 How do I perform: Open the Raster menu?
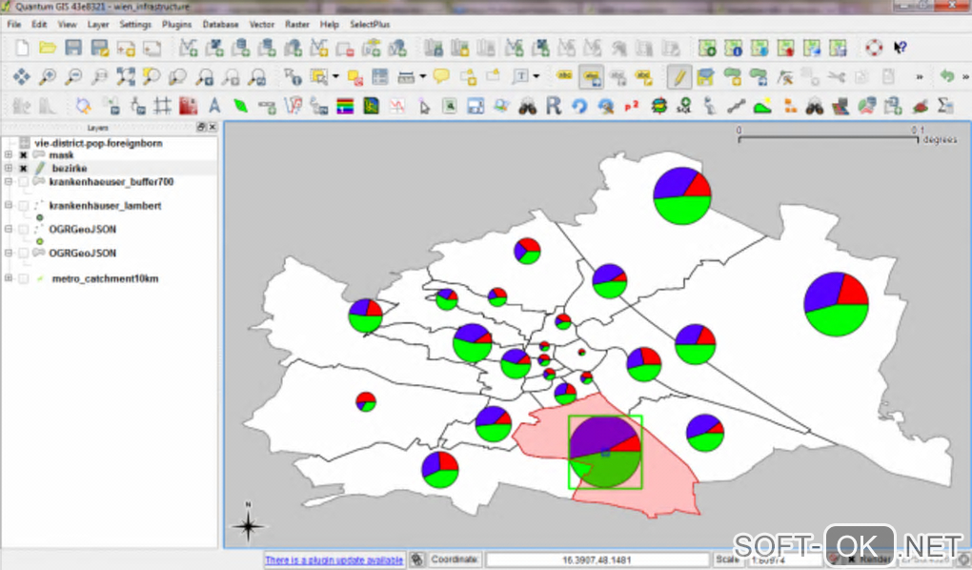coord(297,24)
